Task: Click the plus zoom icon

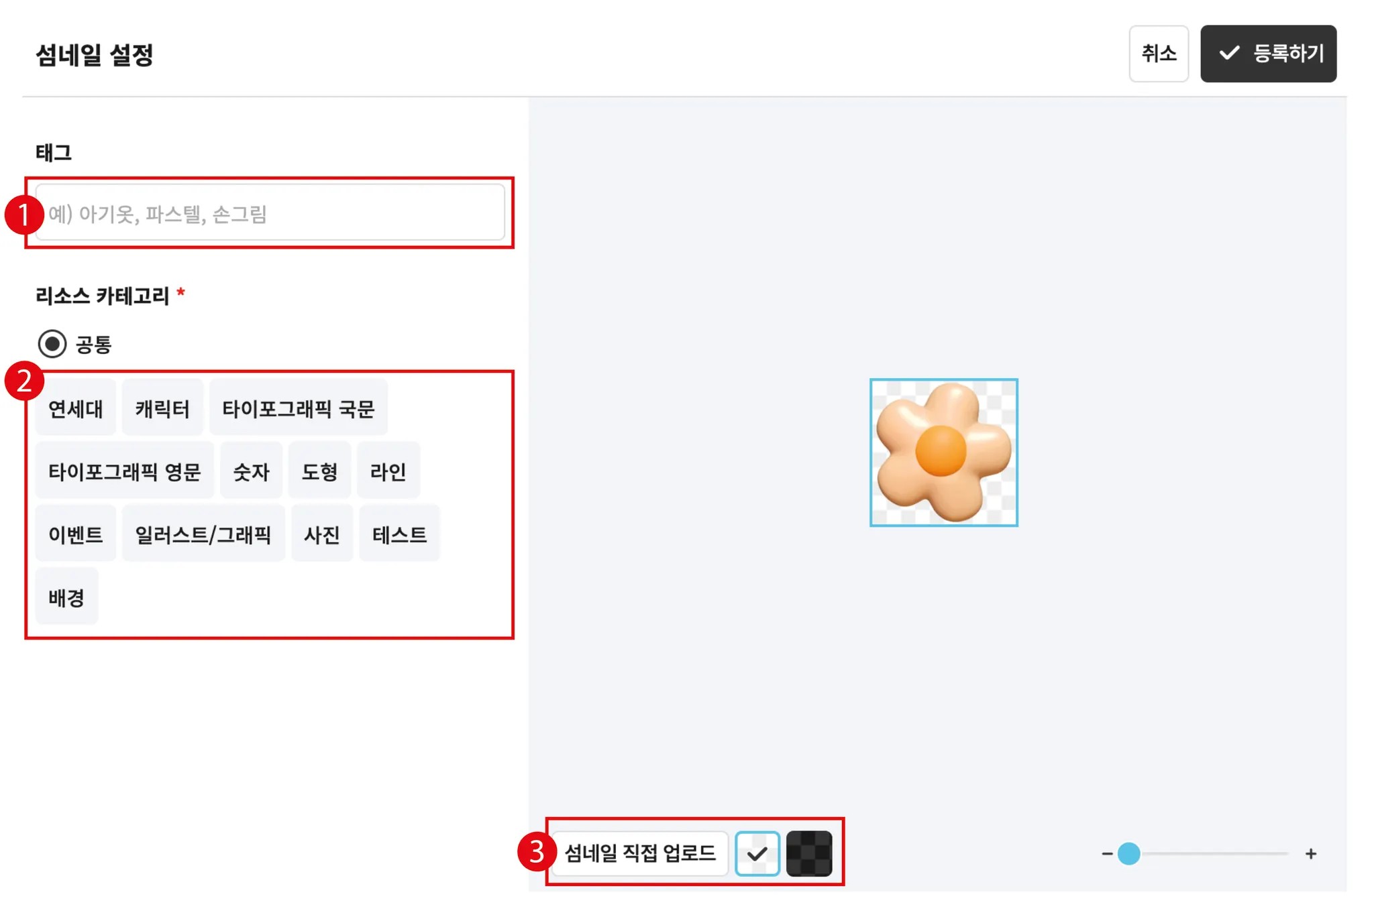Action: pos(1311,853)
